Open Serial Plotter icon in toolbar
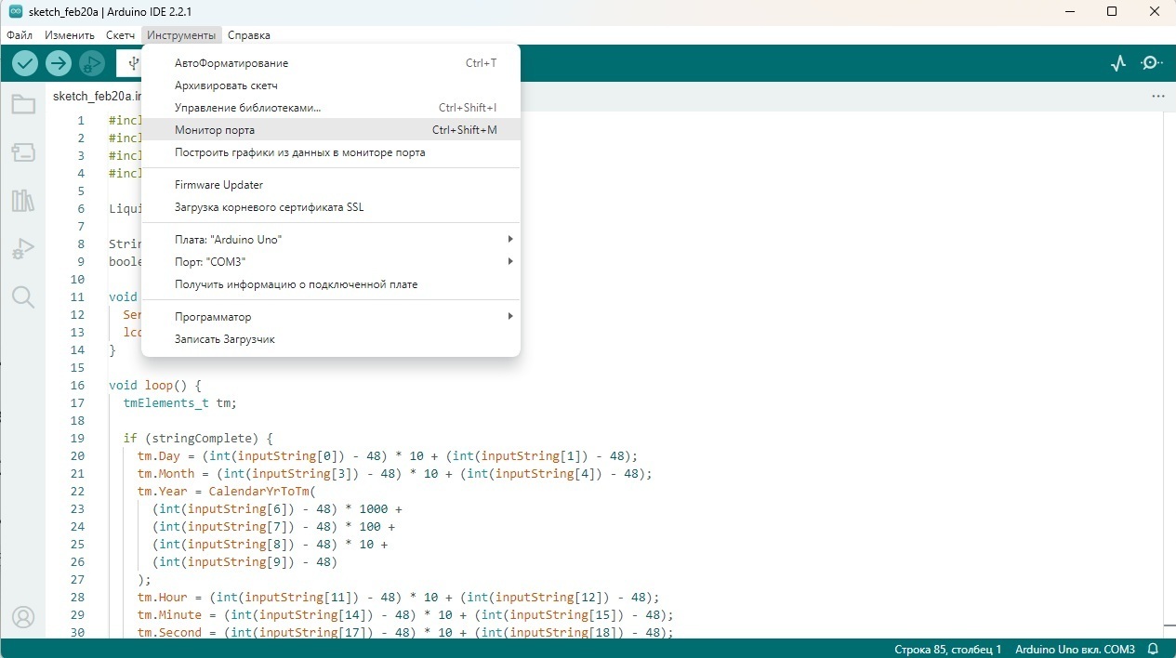This screenshot has width=1176, height=658. tap(1118, 63)
